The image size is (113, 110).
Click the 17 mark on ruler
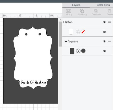point(20,16)
